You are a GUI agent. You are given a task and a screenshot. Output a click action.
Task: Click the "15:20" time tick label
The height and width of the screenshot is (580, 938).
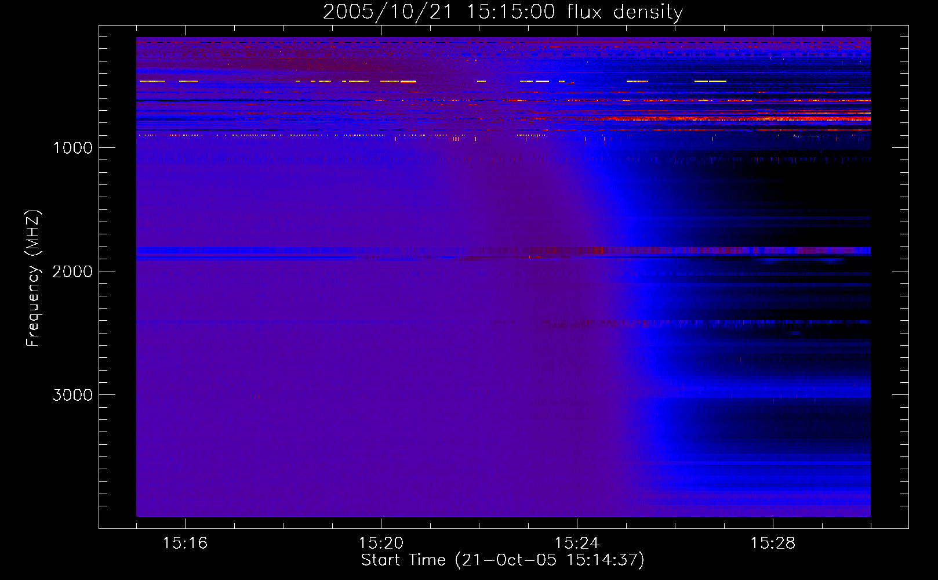pyautogui.click(x=381, y=543)
